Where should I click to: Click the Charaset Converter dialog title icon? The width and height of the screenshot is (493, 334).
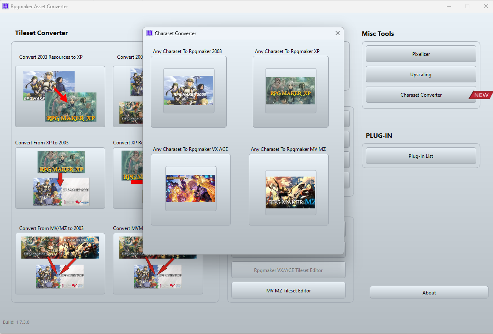[149, 33]
